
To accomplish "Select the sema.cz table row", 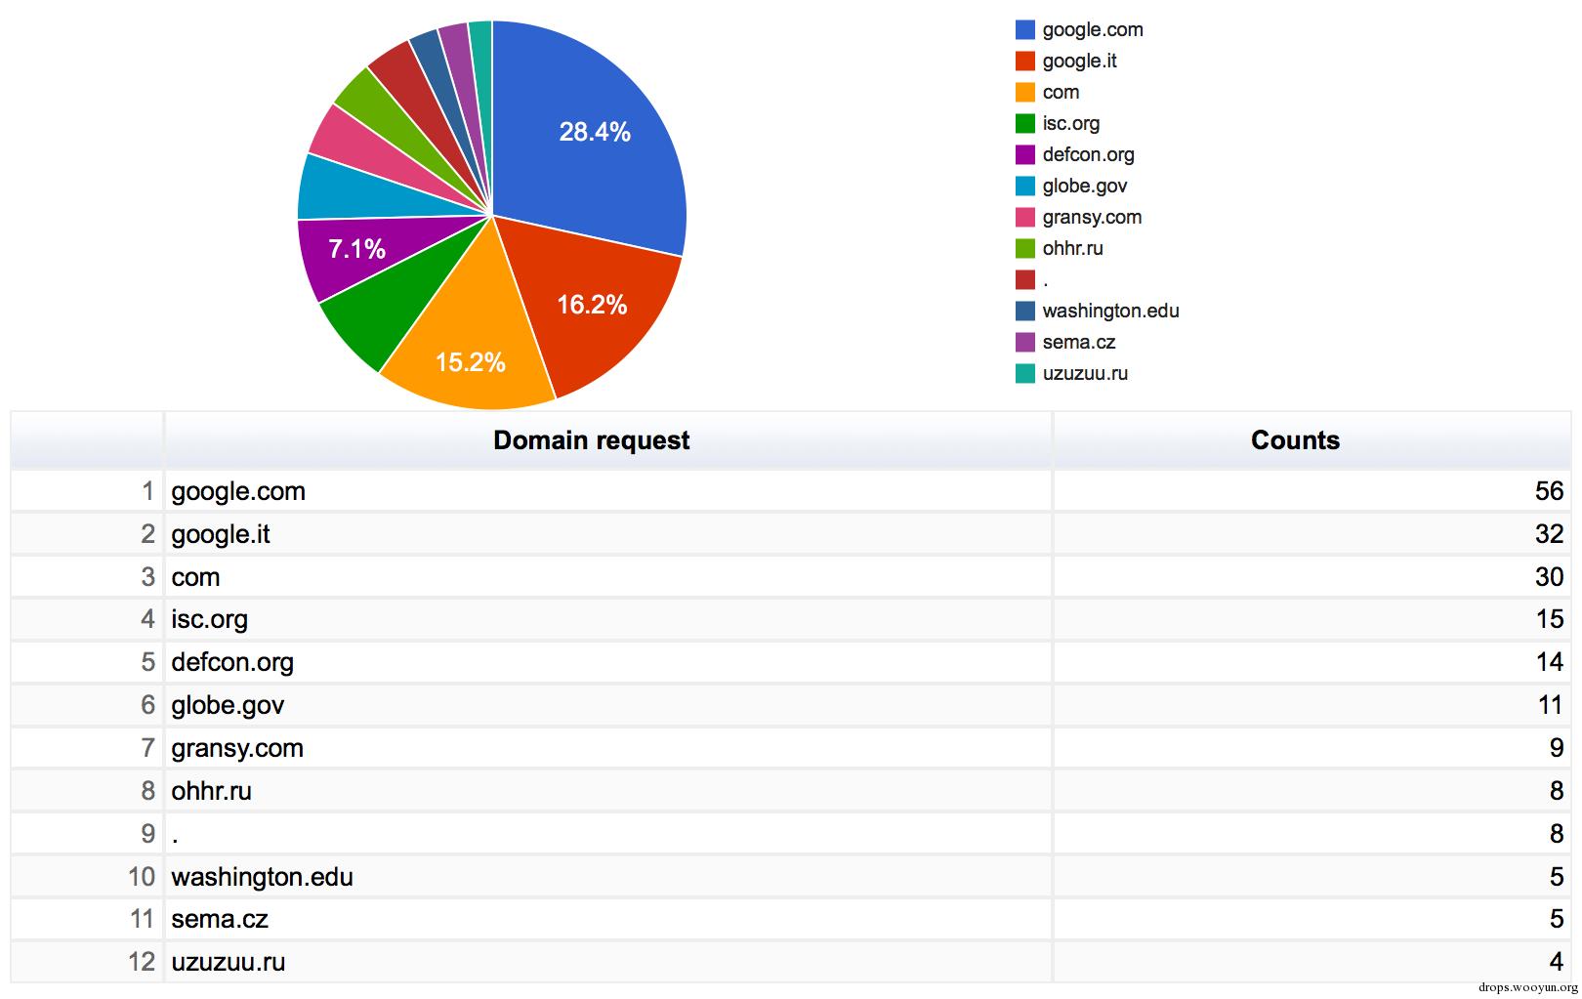I will (791, 919).
